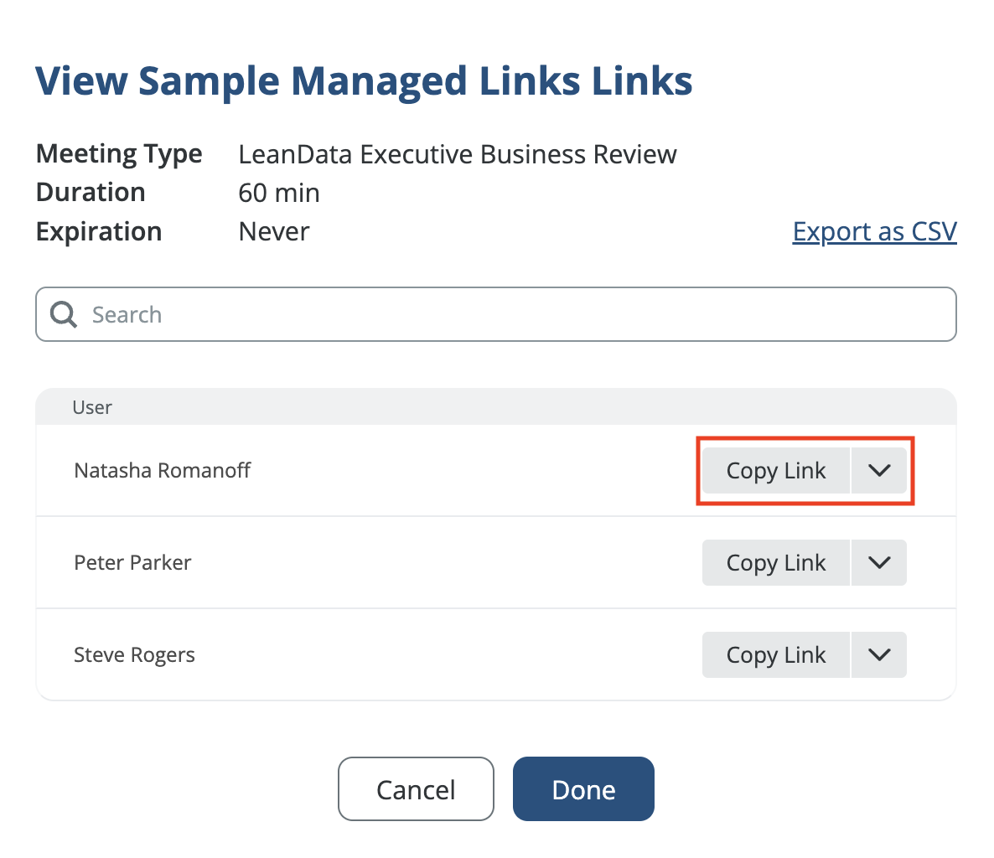
Task: Copy link for Steve Rogers
Action: [775, 655]
